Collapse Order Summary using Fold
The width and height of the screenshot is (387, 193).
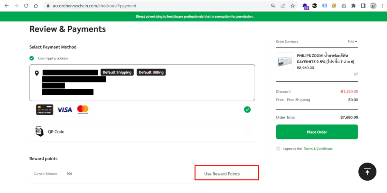(352, 42)
